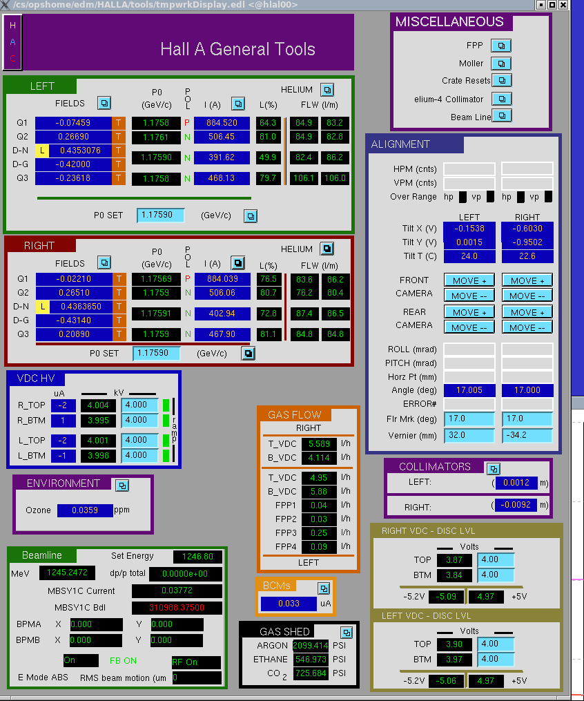
Task: Open LEFT arm HELIUM related display
Action: [x=327, y=90]
